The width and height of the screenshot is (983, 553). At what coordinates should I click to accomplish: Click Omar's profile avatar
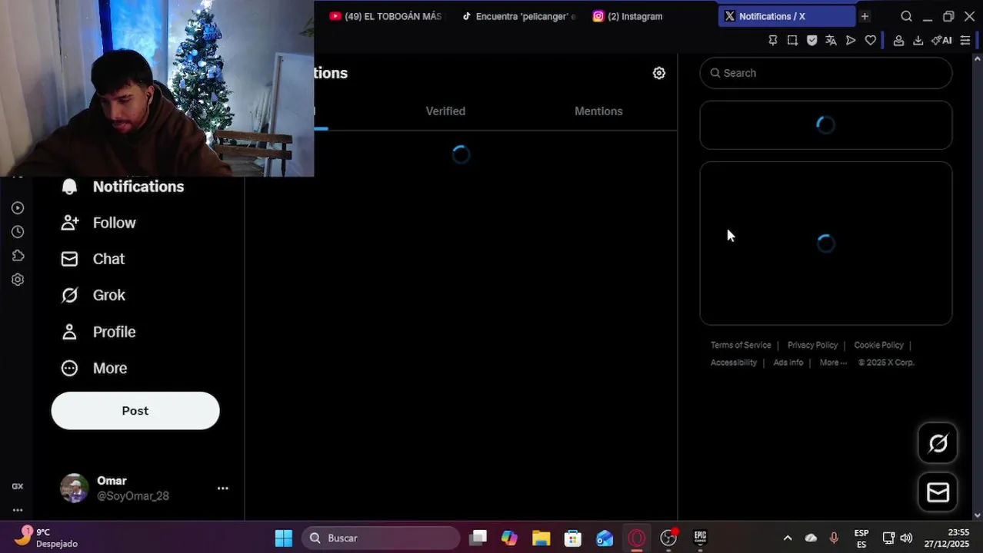75,488
